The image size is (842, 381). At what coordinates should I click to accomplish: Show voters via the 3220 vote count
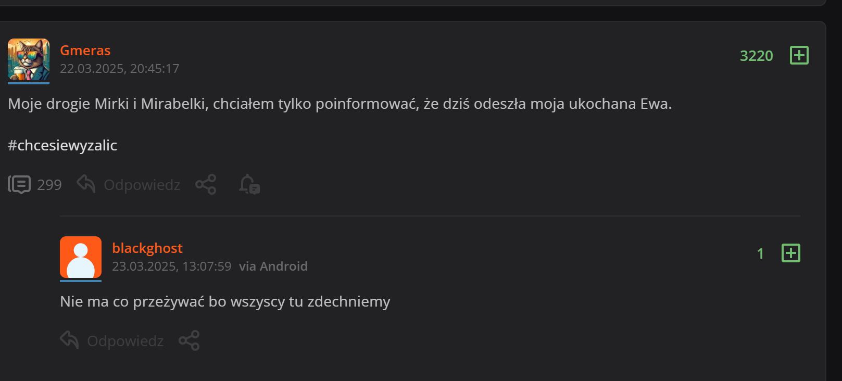[x=756, y=56]
